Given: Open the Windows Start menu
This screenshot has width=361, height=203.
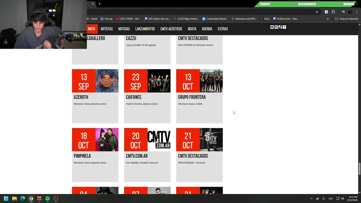Looking at the screenshot, I should [6, 198].
